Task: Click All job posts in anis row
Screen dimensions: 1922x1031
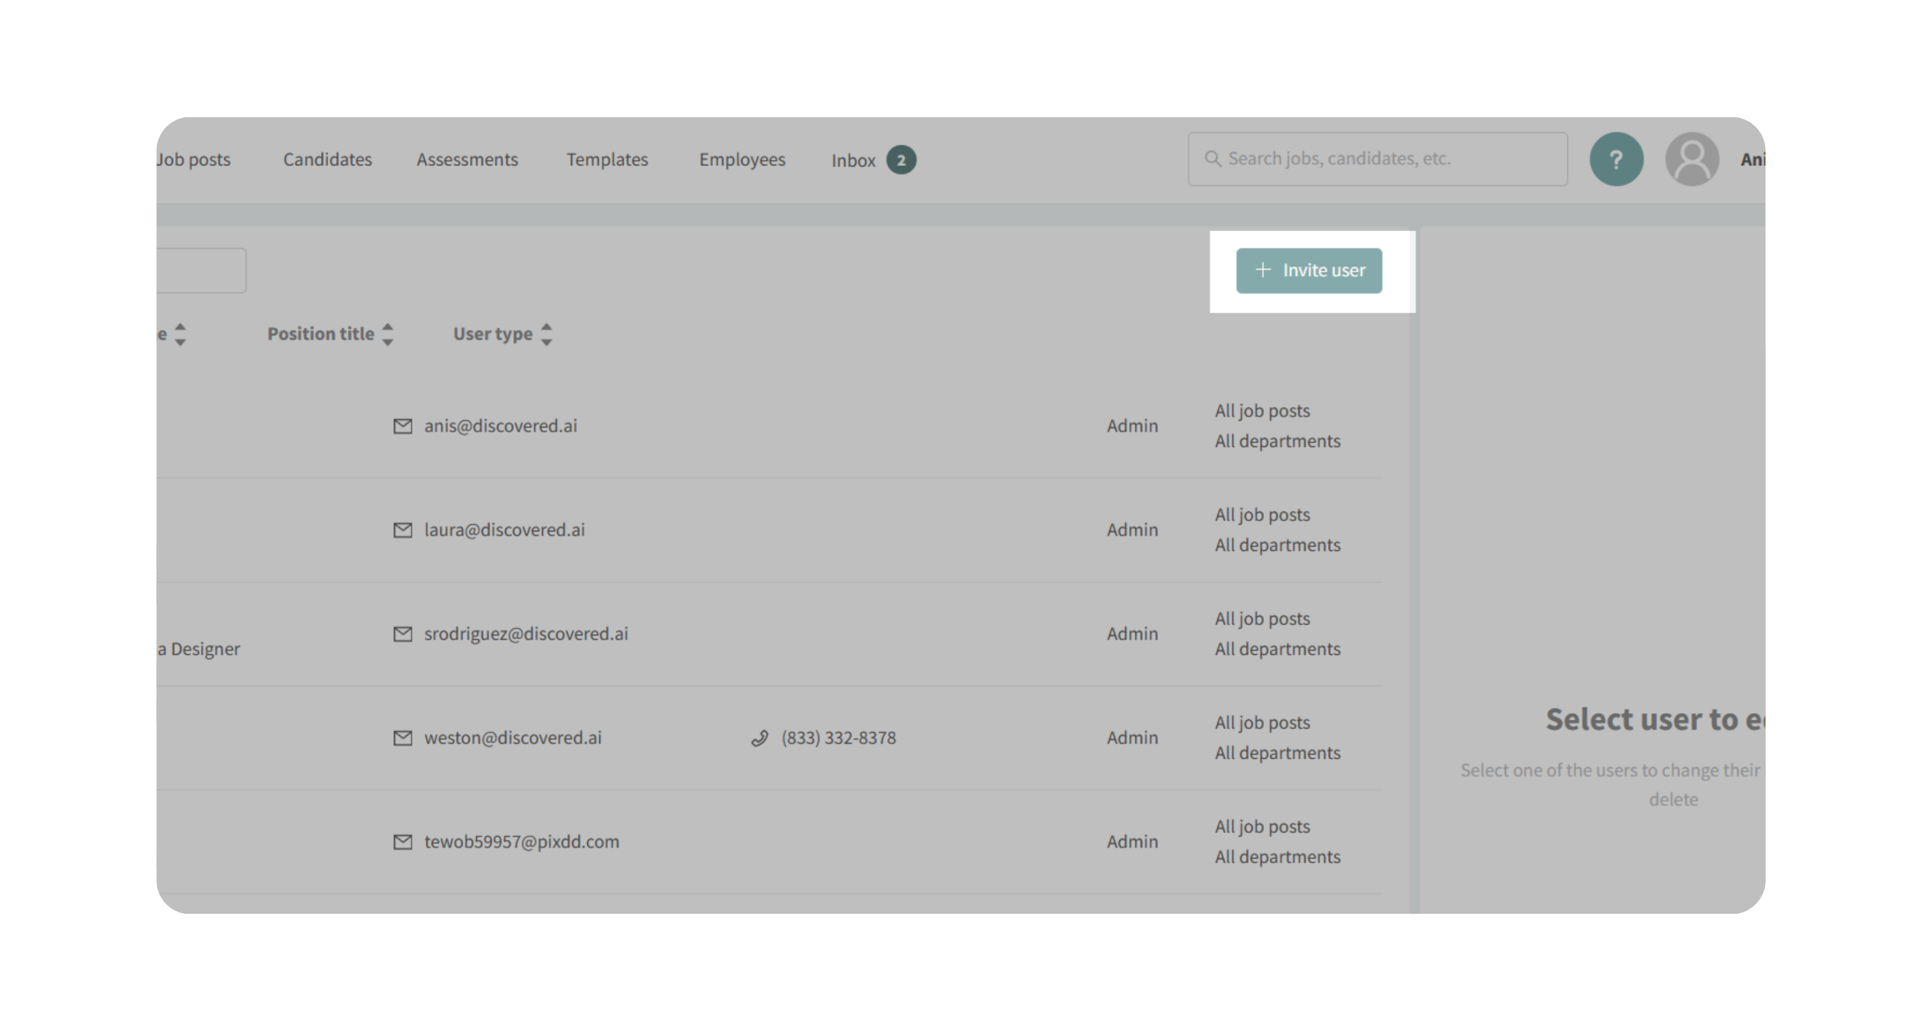Action: 1261,411
